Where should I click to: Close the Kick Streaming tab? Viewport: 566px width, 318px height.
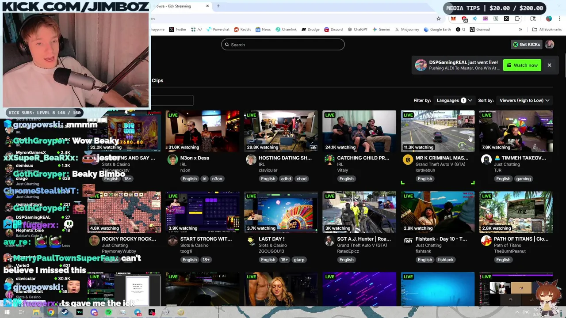(x=207, y=6)
